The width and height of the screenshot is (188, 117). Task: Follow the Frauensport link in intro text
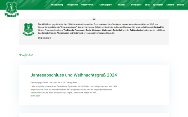coord(80,30)
